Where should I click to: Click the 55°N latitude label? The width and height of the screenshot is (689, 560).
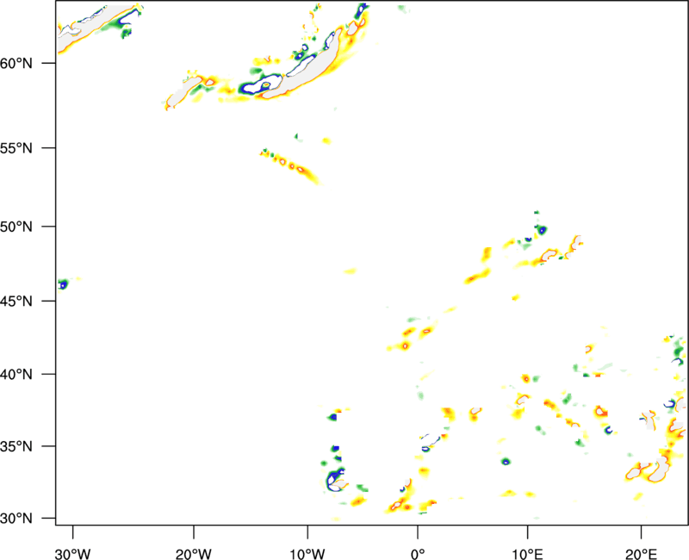click(x=16, y=147)
